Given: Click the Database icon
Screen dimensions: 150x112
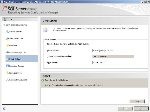Looking at the screenshot, I should point(7,45).
